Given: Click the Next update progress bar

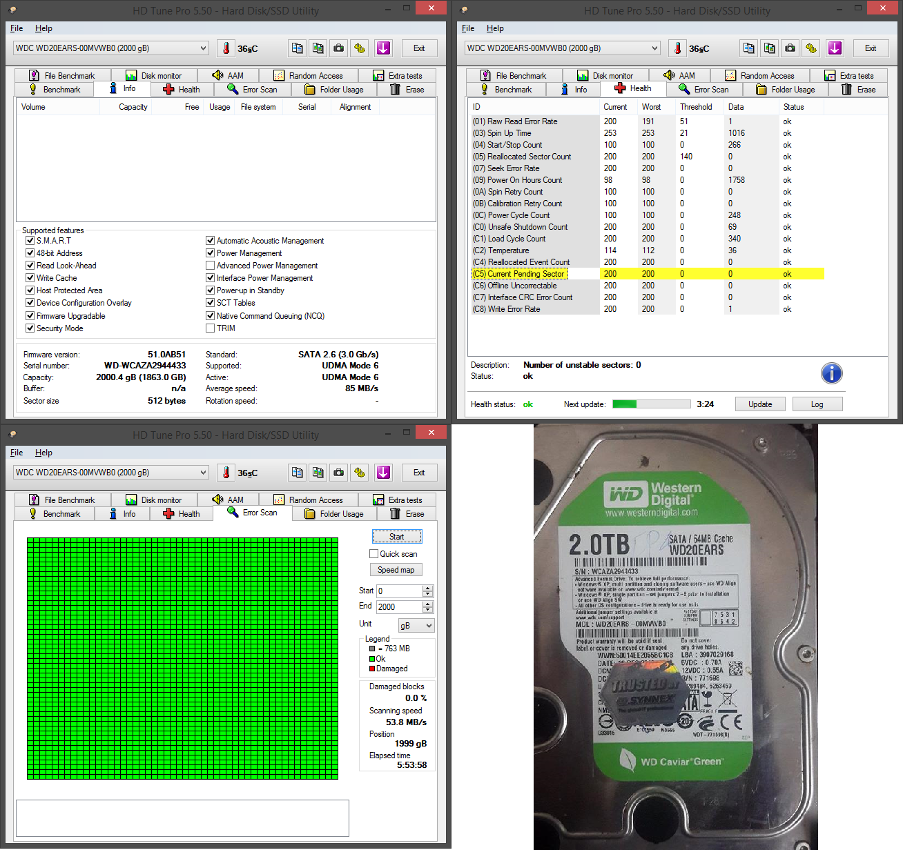Looking at the screenshot, I should pyautogui.click(x=652, y=404).
